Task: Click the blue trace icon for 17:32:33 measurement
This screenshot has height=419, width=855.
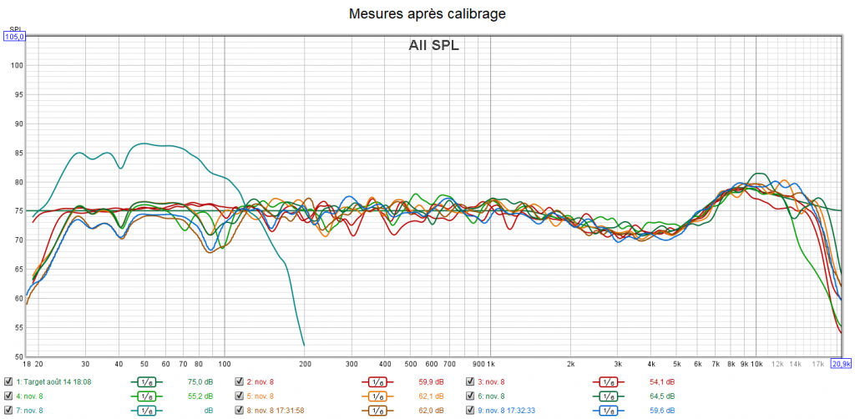Action: tap(607, 410)
